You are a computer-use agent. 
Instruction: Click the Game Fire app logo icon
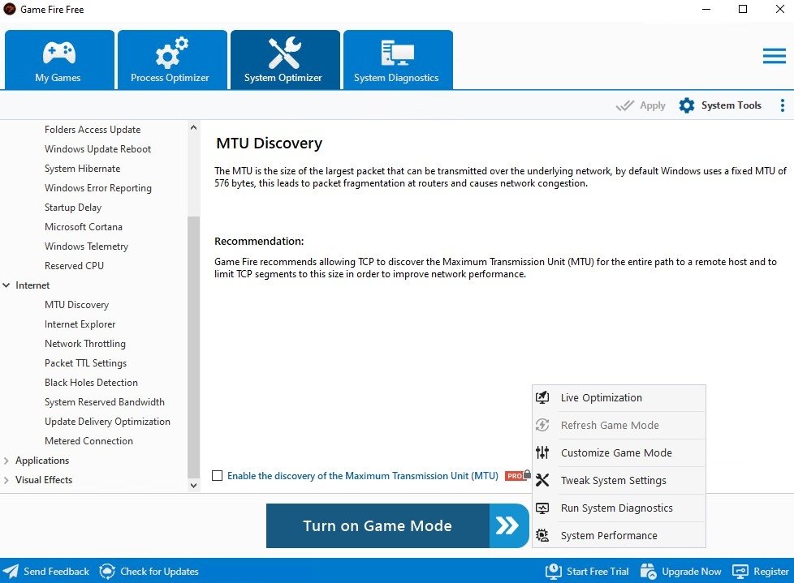tap(10, 9)
